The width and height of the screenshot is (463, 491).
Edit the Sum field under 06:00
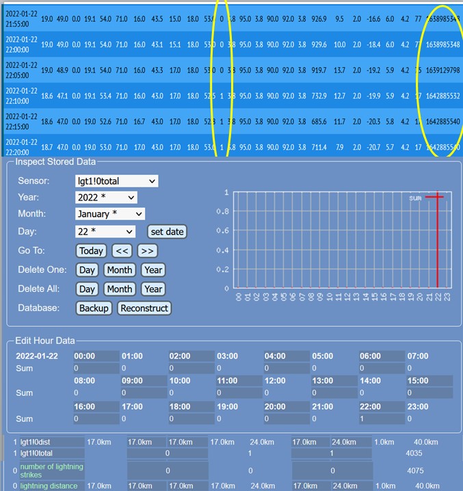[382, 368]
